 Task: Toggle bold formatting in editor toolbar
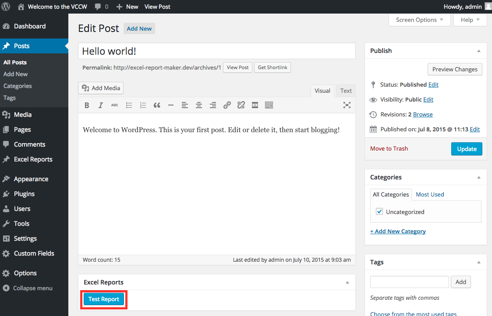(87, 105)
